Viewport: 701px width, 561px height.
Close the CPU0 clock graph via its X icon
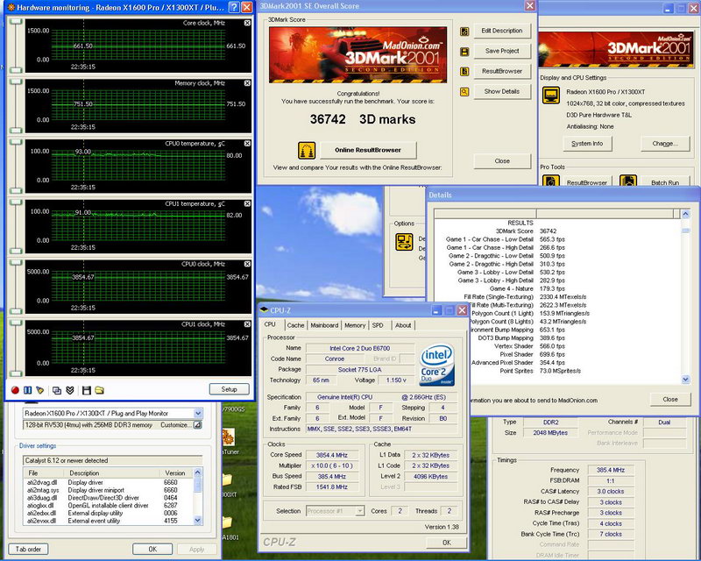(247, 264)
